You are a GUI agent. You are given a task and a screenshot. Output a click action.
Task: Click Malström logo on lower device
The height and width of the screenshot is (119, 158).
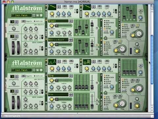(x=27, y=63)
